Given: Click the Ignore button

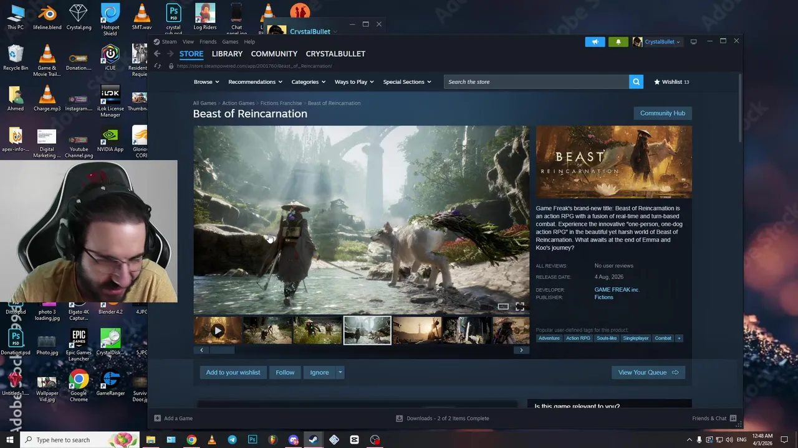Looking at the screenshot, I should pyautogui.click(x=319, y=372).
